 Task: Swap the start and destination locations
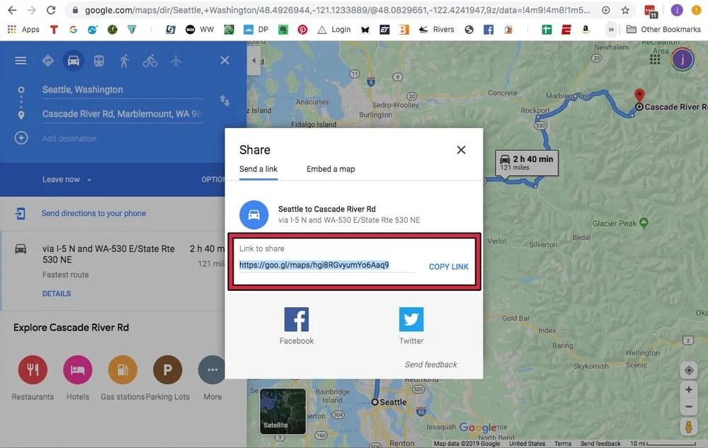(x=224, y=101)
